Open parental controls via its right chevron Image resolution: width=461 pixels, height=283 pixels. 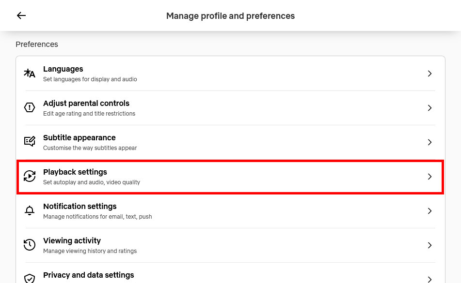[429, 107]
